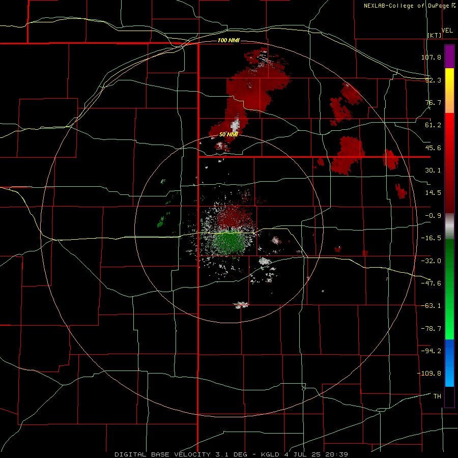Click the -109.8 legend value

coord(429,374)
